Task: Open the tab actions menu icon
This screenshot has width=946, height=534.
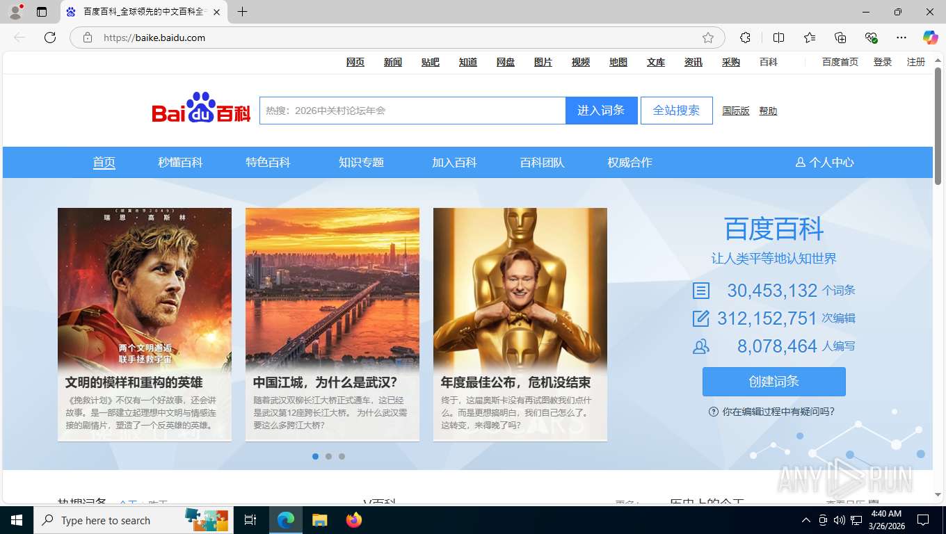Action: pyautogui.click(x=42, y=12)
